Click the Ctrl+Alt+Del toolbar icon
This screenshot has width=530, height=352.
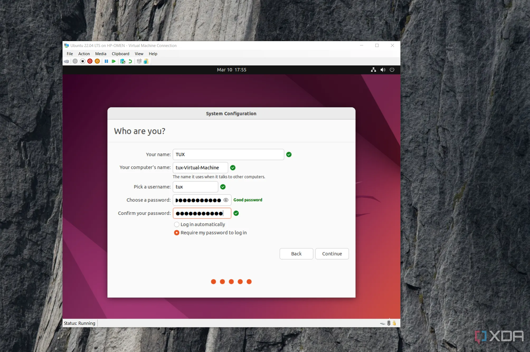pyautogui.click(x=66, y=61)
